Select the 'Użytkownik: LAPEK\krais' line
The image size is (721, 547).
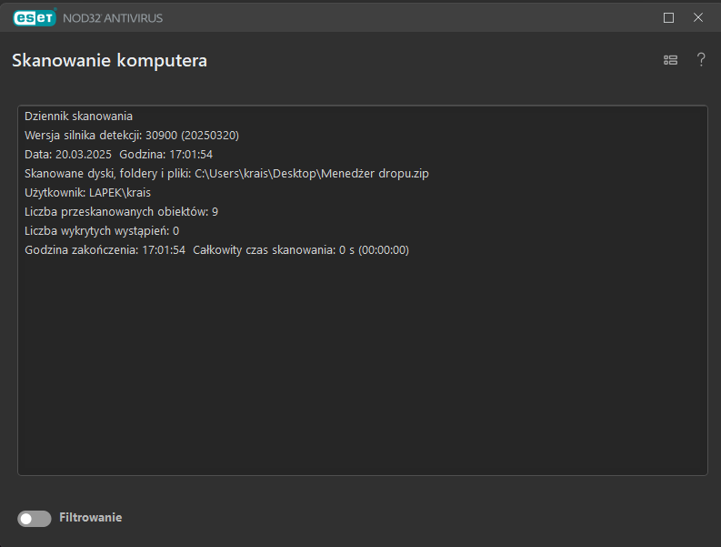87,193
